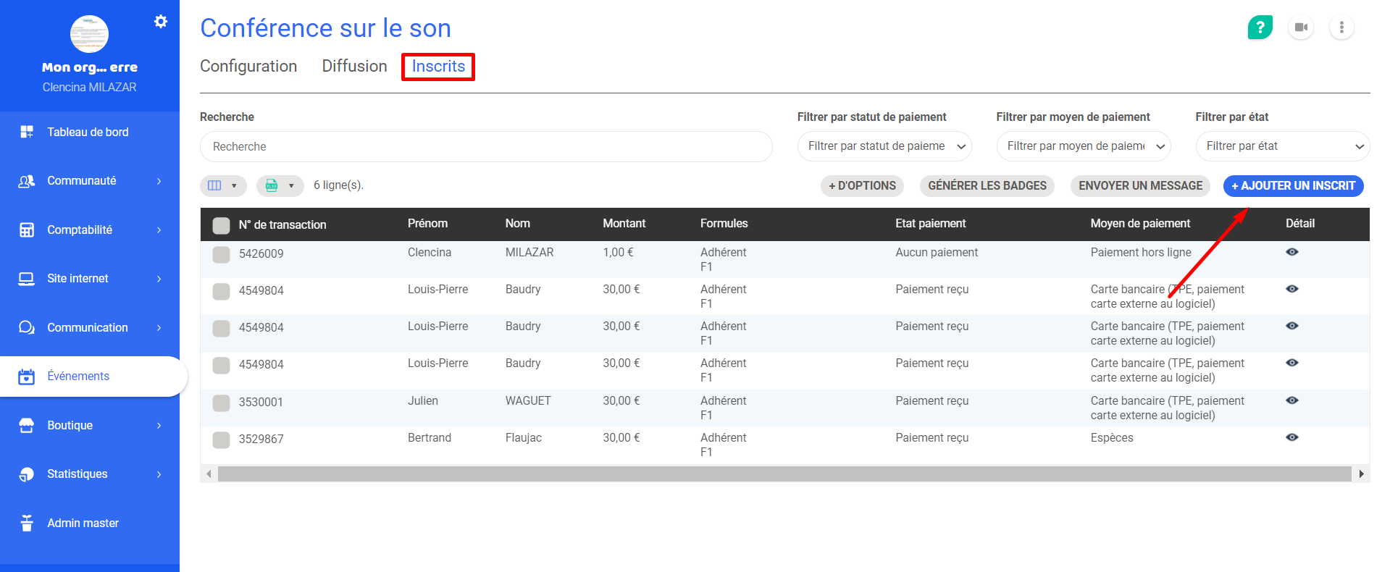This screenshot has height=572, width=1390.
Task: Click the Comptabilité calculator icon
Action: (x=27, y=230)
